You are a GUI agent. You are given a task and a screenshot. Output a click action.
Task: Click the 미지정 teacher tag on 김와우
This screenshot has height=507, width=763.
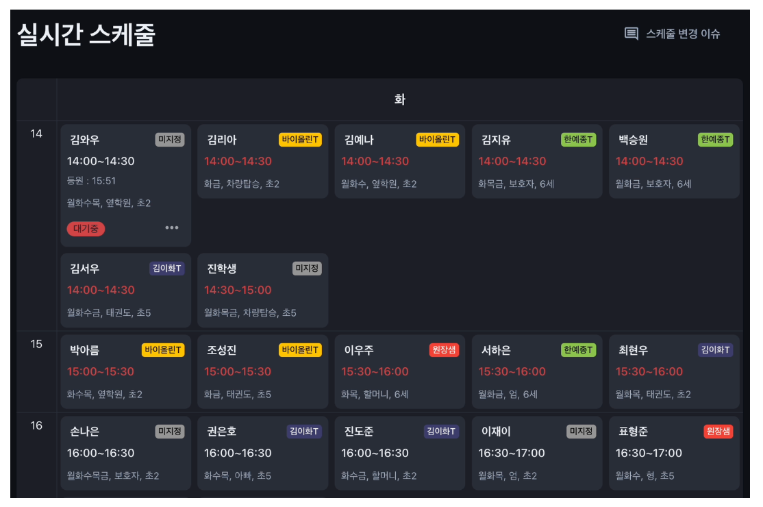pos(170,140)
